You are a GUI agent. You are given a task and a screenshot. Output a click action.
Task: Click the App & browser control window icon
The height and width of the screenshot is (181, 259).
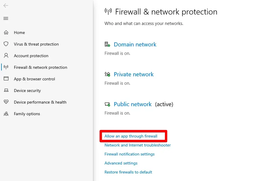point(6,79)
